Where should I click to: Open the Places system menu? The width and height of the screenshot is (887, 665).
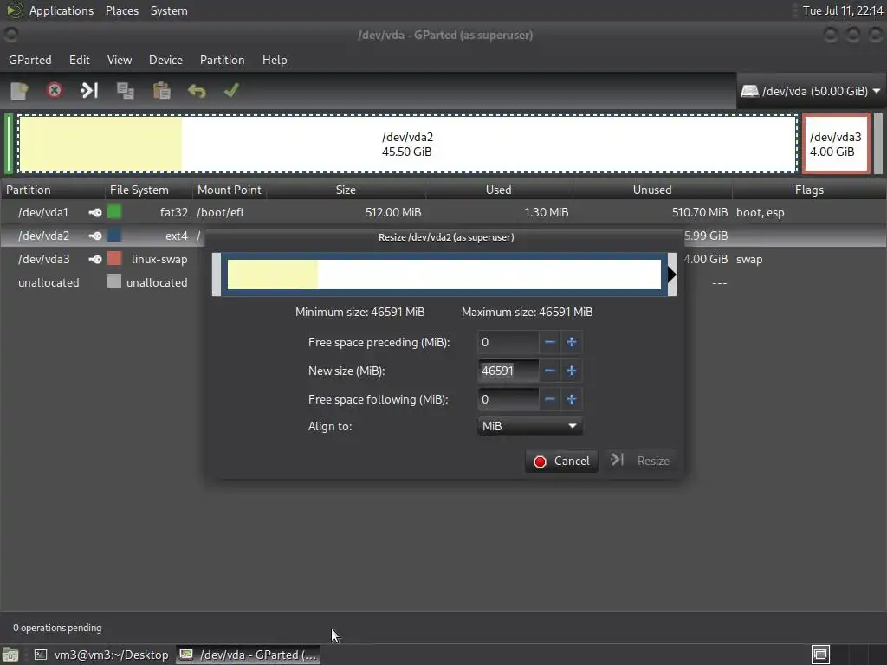coord(121,10)
